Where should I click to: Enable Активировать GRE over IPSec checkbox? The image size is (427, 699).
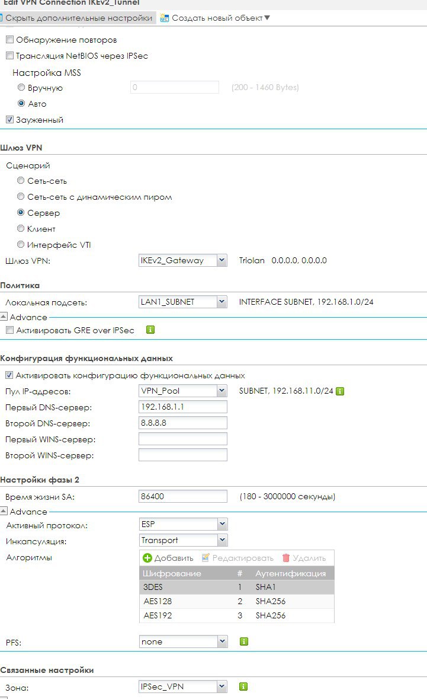(x=10, y=330)
